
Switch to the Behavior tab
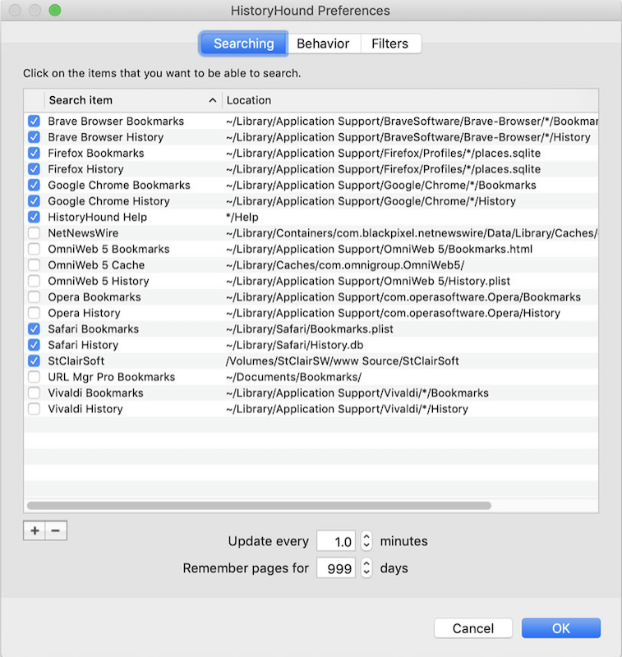pyautogui.click(x=323, y=44)
